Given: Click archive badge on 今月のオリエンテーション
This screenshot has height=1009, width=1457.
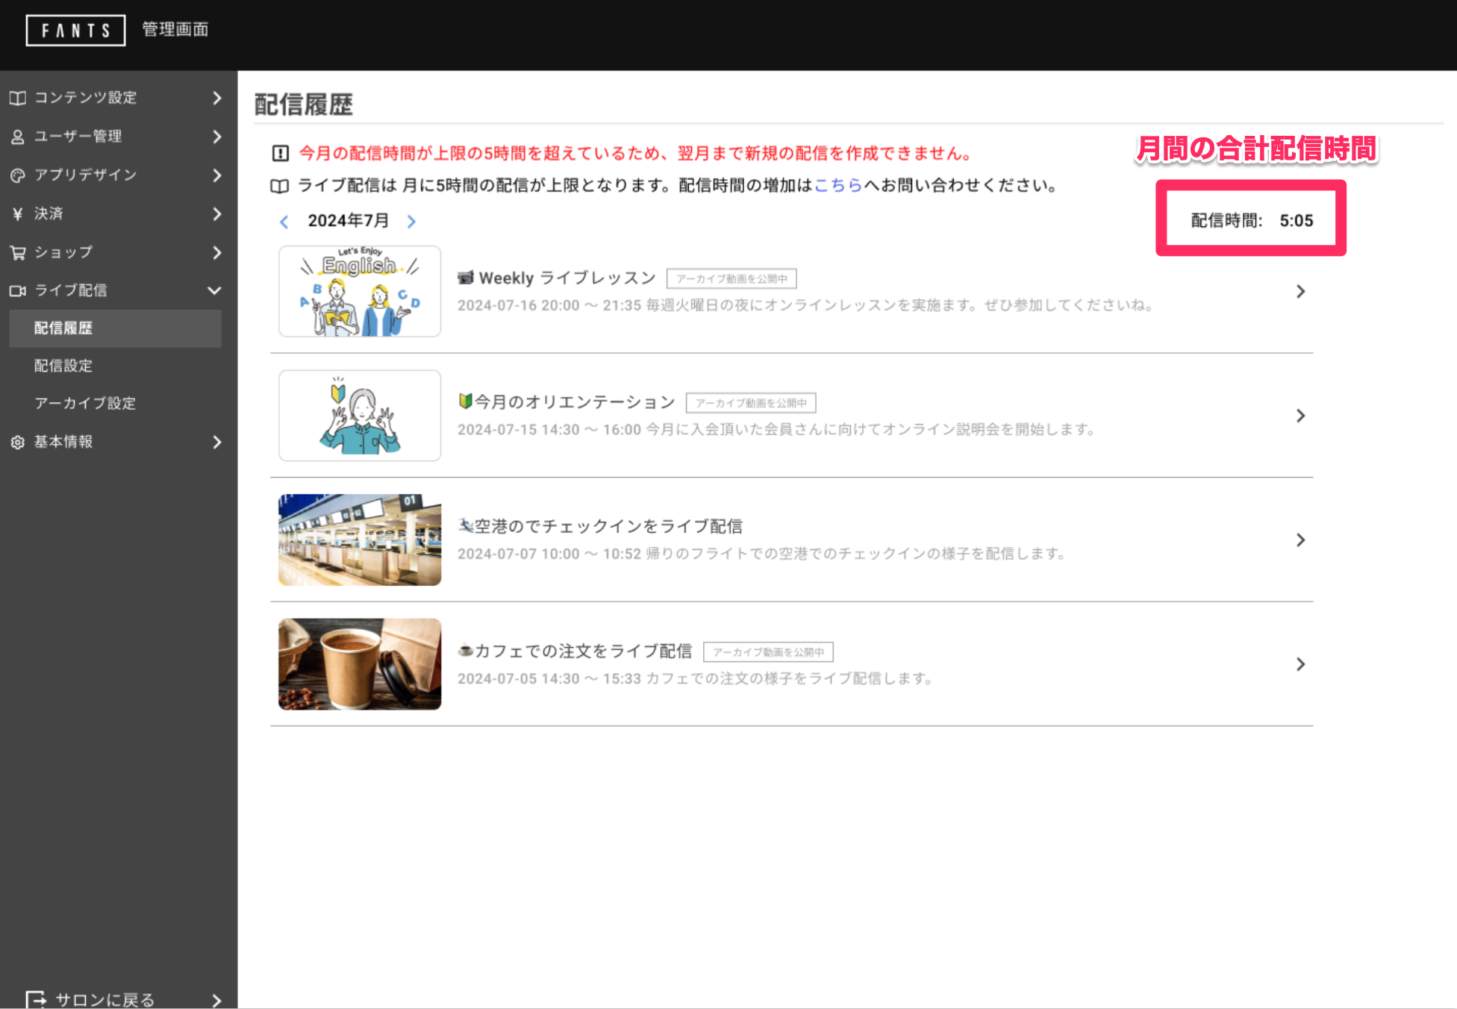Looking at the screenshot, I should pyautogui.click(x=751, y=403).
